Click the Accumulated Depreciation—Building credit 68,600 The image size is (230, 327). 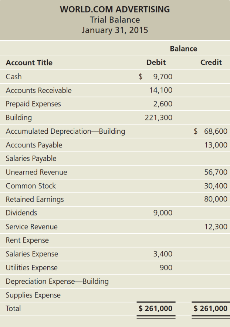coord(215,131)
